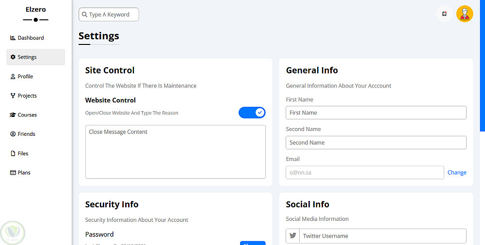Click the Security Info password Change button
Viewport: 485px width, 245px height.
(x=253, y=243)
